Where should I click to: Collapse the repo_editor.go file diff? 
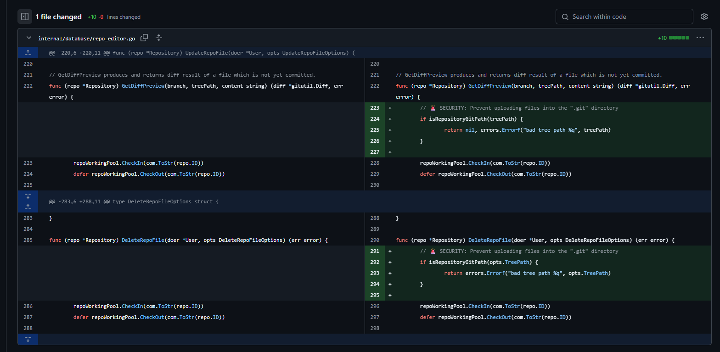pyautogui.click(x=29, y=38)
